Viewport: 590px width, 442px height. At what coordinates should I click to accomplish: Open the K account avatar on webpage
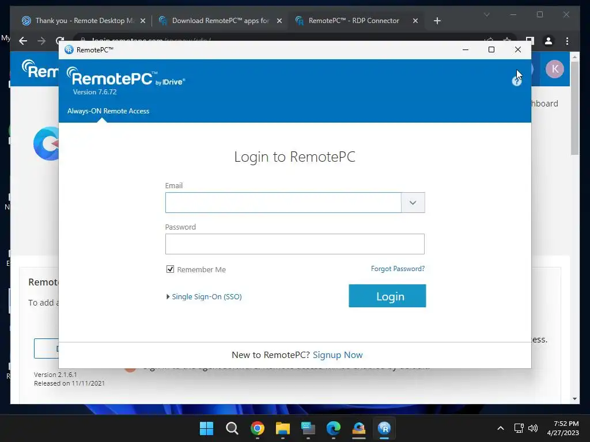[x=555, y=69]
